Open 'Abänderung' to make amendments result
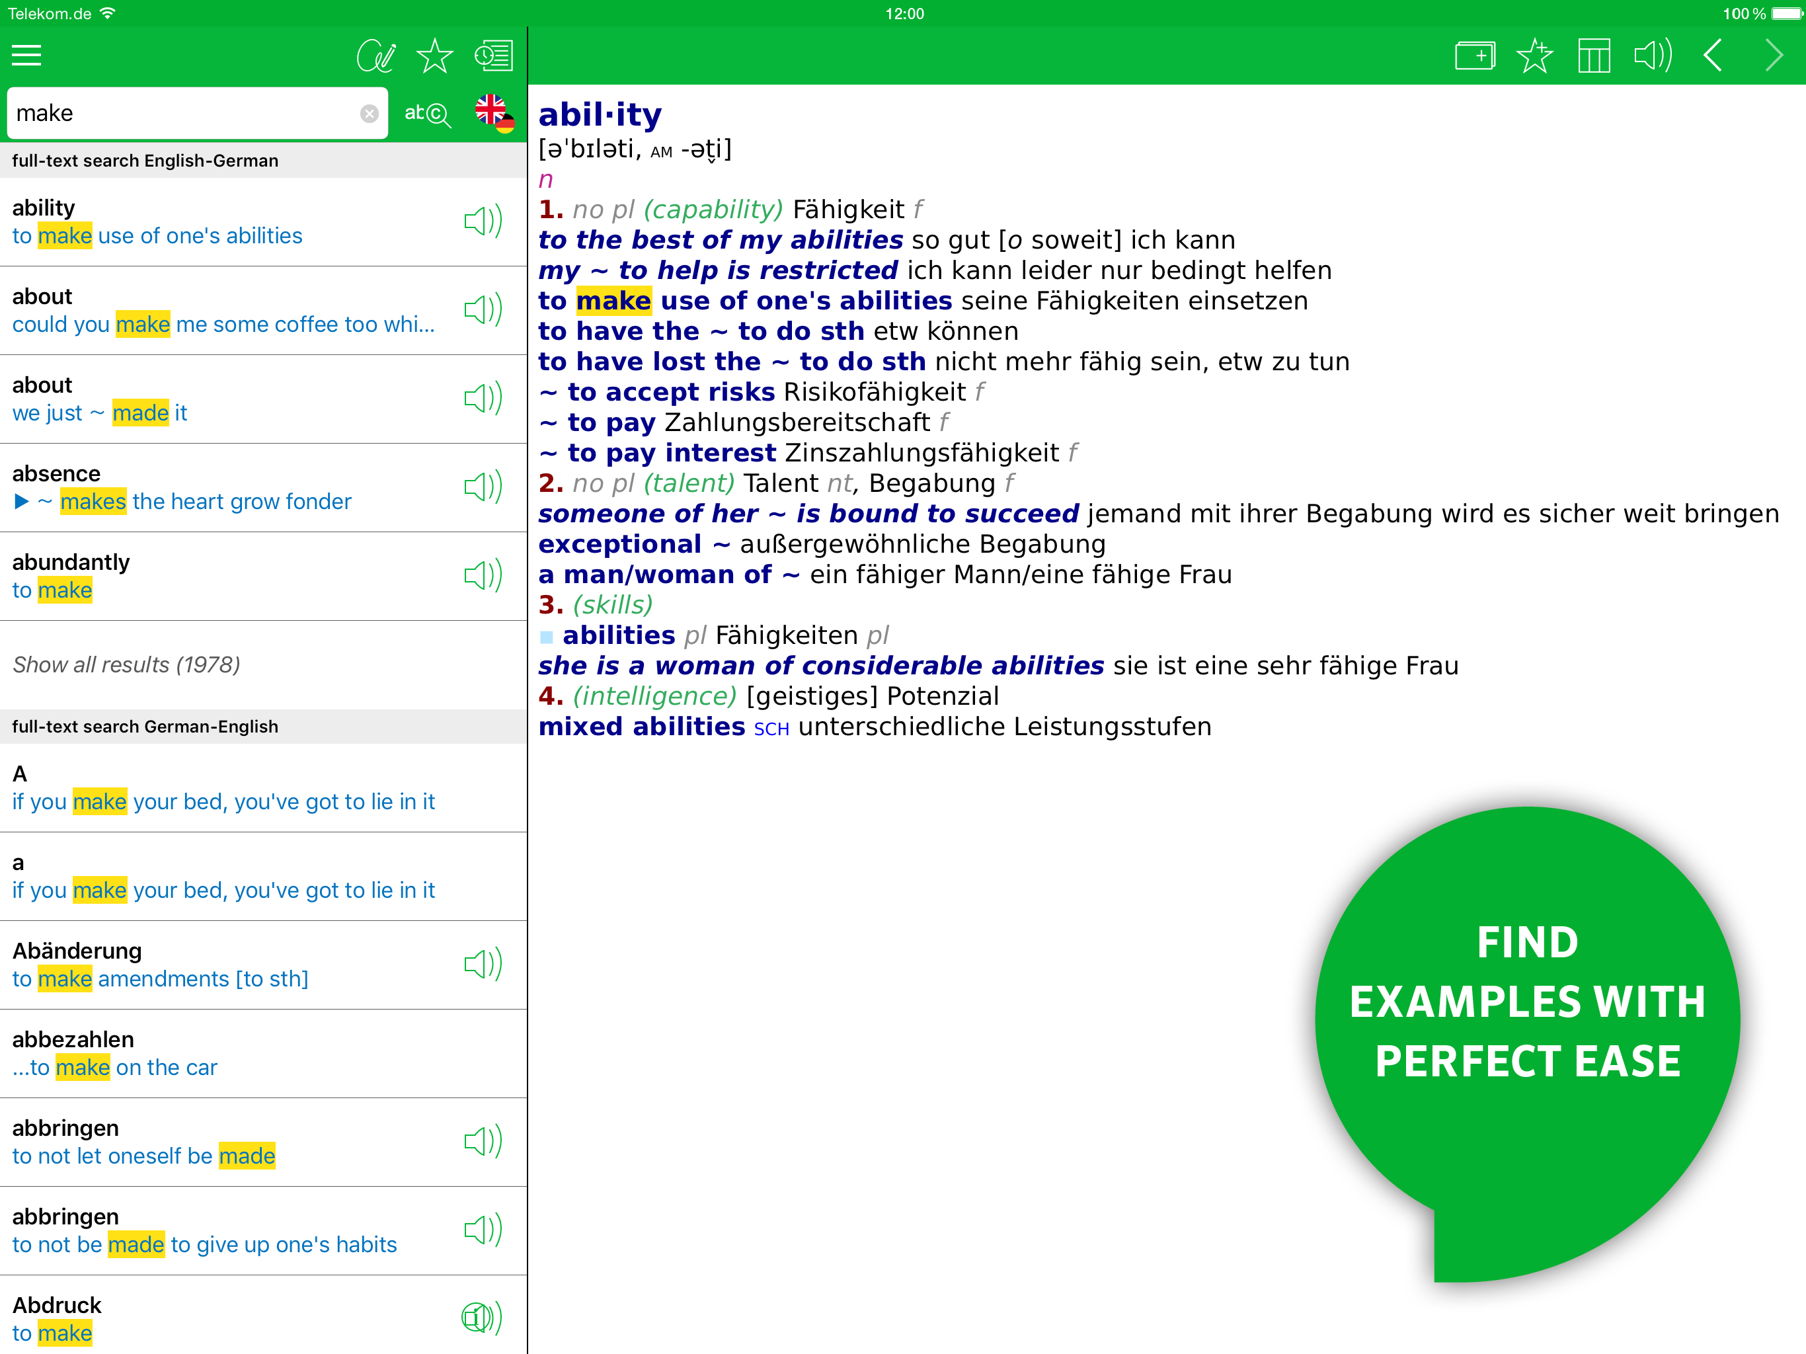This screenshot has width=1806, height=1354. pyautogui.click(x=160, y=979)
